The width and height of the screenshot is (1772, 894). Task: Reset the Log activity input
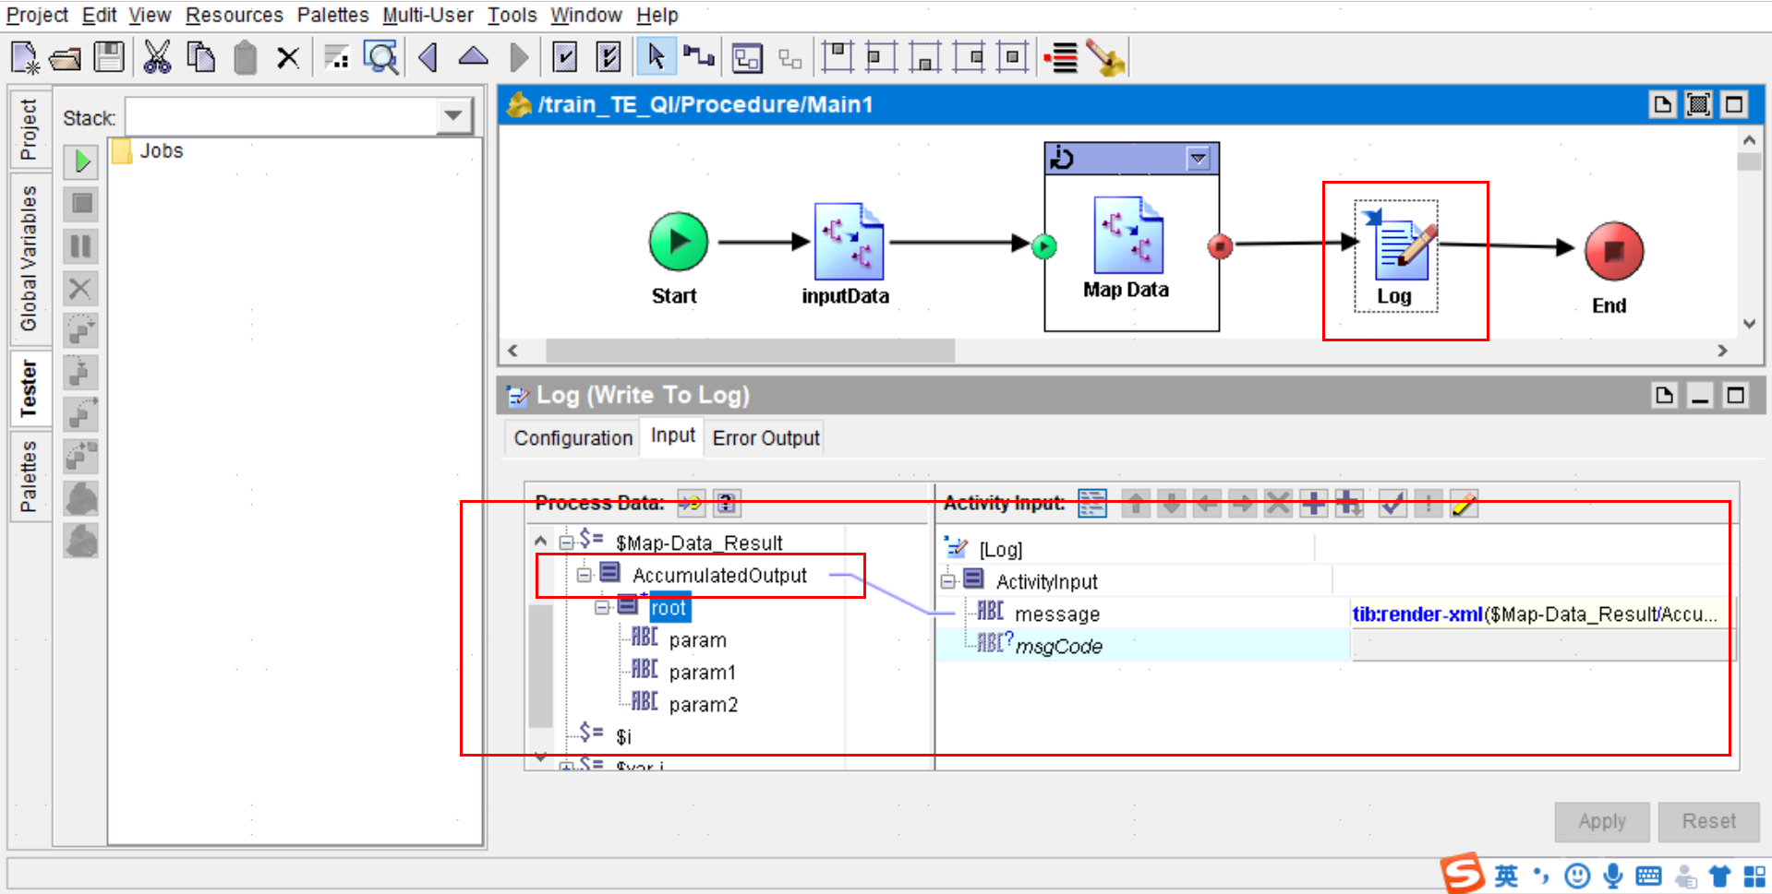1707,821
